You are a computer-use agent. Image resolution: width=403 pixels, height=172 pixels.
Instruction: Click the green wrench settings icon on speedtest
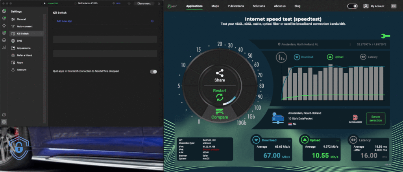pos(386,36)
